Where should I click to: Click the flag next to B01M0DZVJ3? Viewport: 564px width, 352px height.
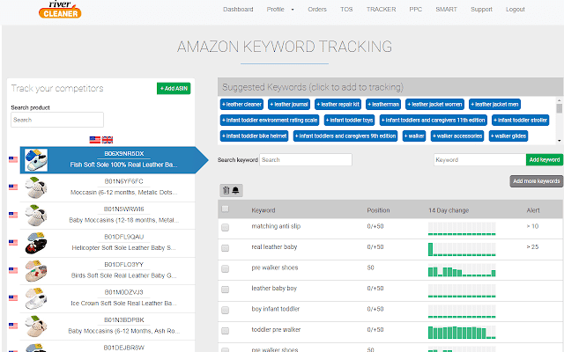click(x=13, y=297)
